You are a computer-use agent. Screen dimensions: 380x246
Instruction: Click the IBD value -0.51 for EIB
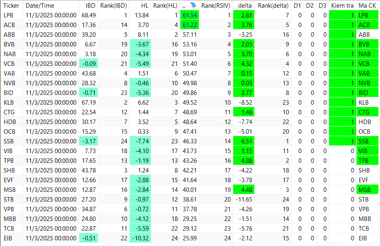(x=89, y=238)
